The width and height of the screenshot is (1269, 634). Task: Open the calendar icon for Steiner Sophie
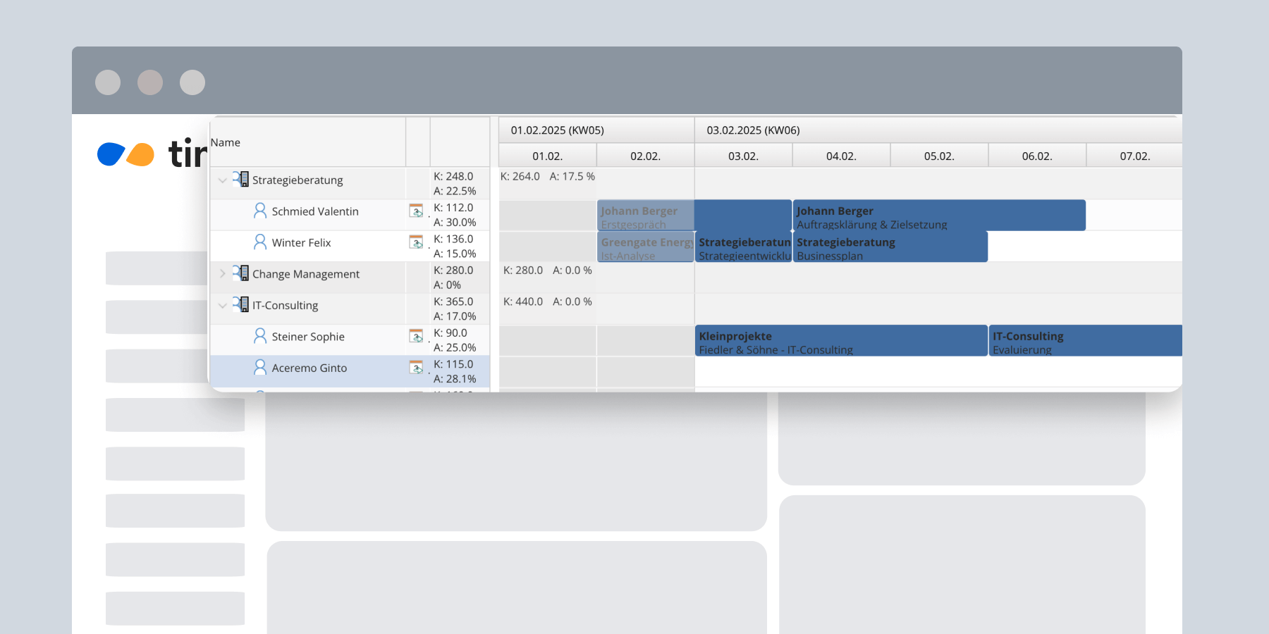[416, 336]
